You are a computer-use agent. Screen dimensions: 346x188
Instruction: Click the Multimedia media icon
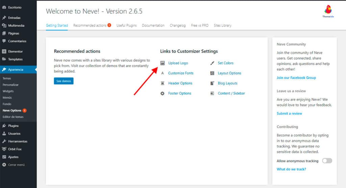click(4, 26)
